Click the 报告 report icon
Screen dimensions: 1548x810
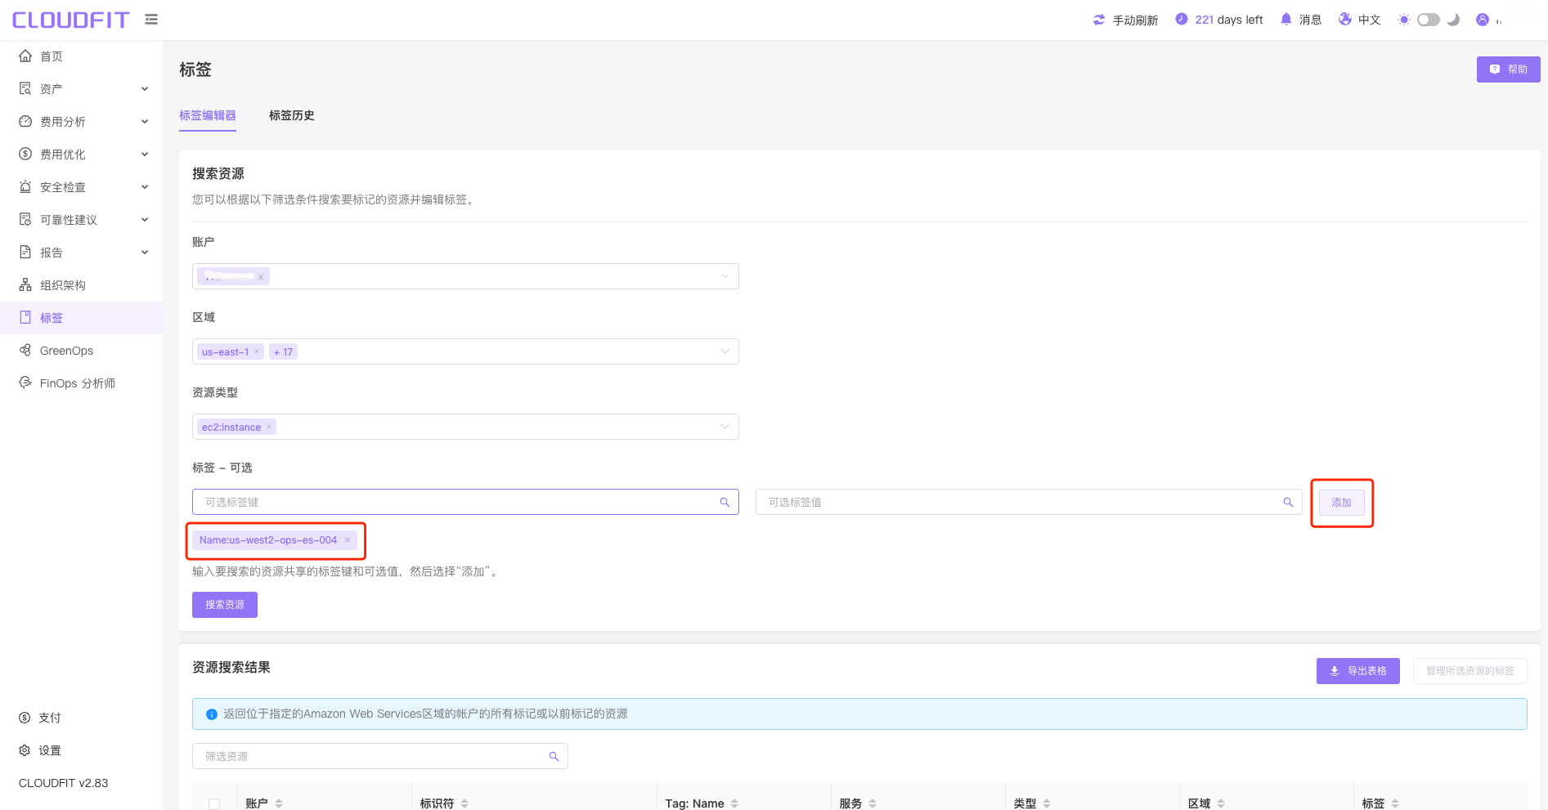coord(25,252)
